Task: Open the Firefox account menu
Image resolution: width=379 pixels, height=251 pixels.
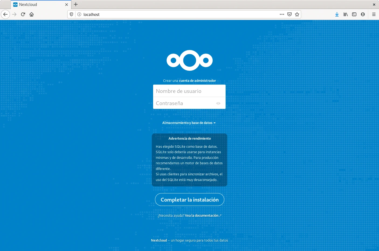Action: point(363,14)
